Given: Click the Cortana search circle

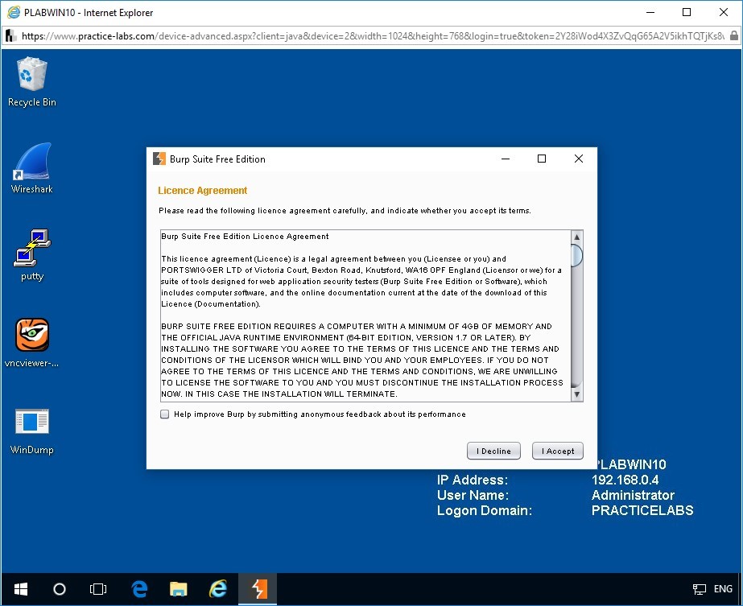Looking at the screenshot, I should tap(60, 589).
